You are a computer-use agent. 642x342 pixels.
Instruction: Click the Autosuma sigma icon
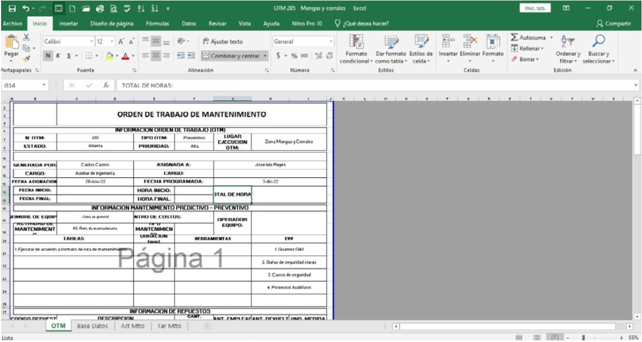coord(515,38)
